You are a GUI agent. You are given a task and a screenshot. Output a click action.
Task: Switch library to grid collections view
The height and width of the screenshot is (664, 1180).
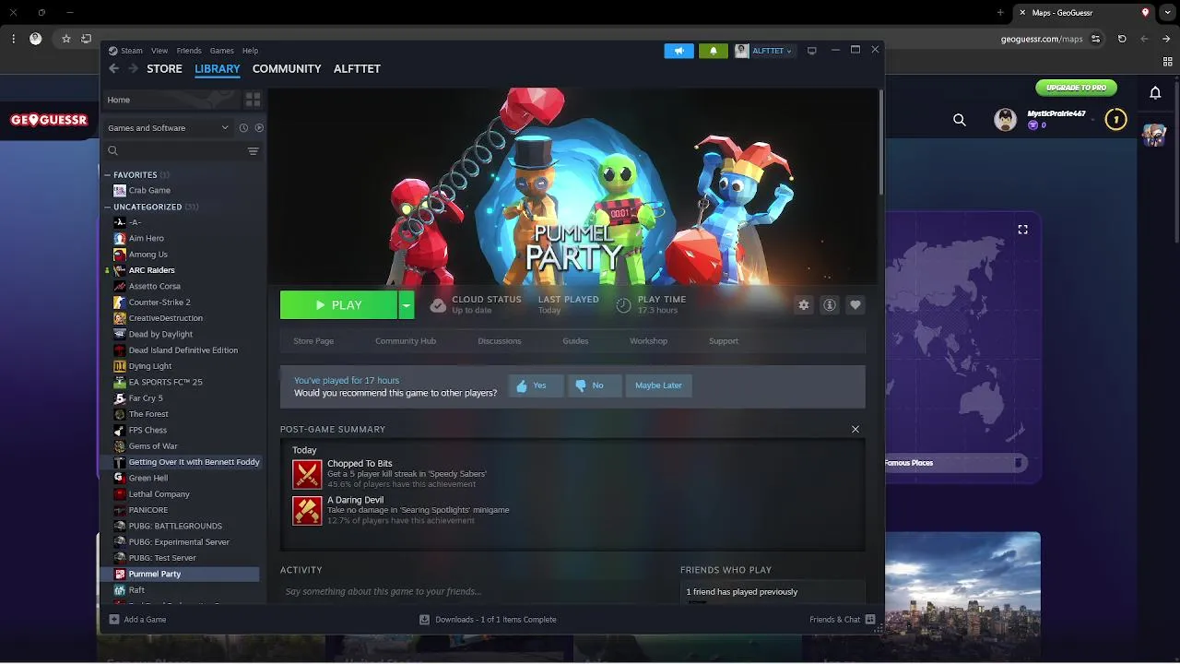pos(253,100)
